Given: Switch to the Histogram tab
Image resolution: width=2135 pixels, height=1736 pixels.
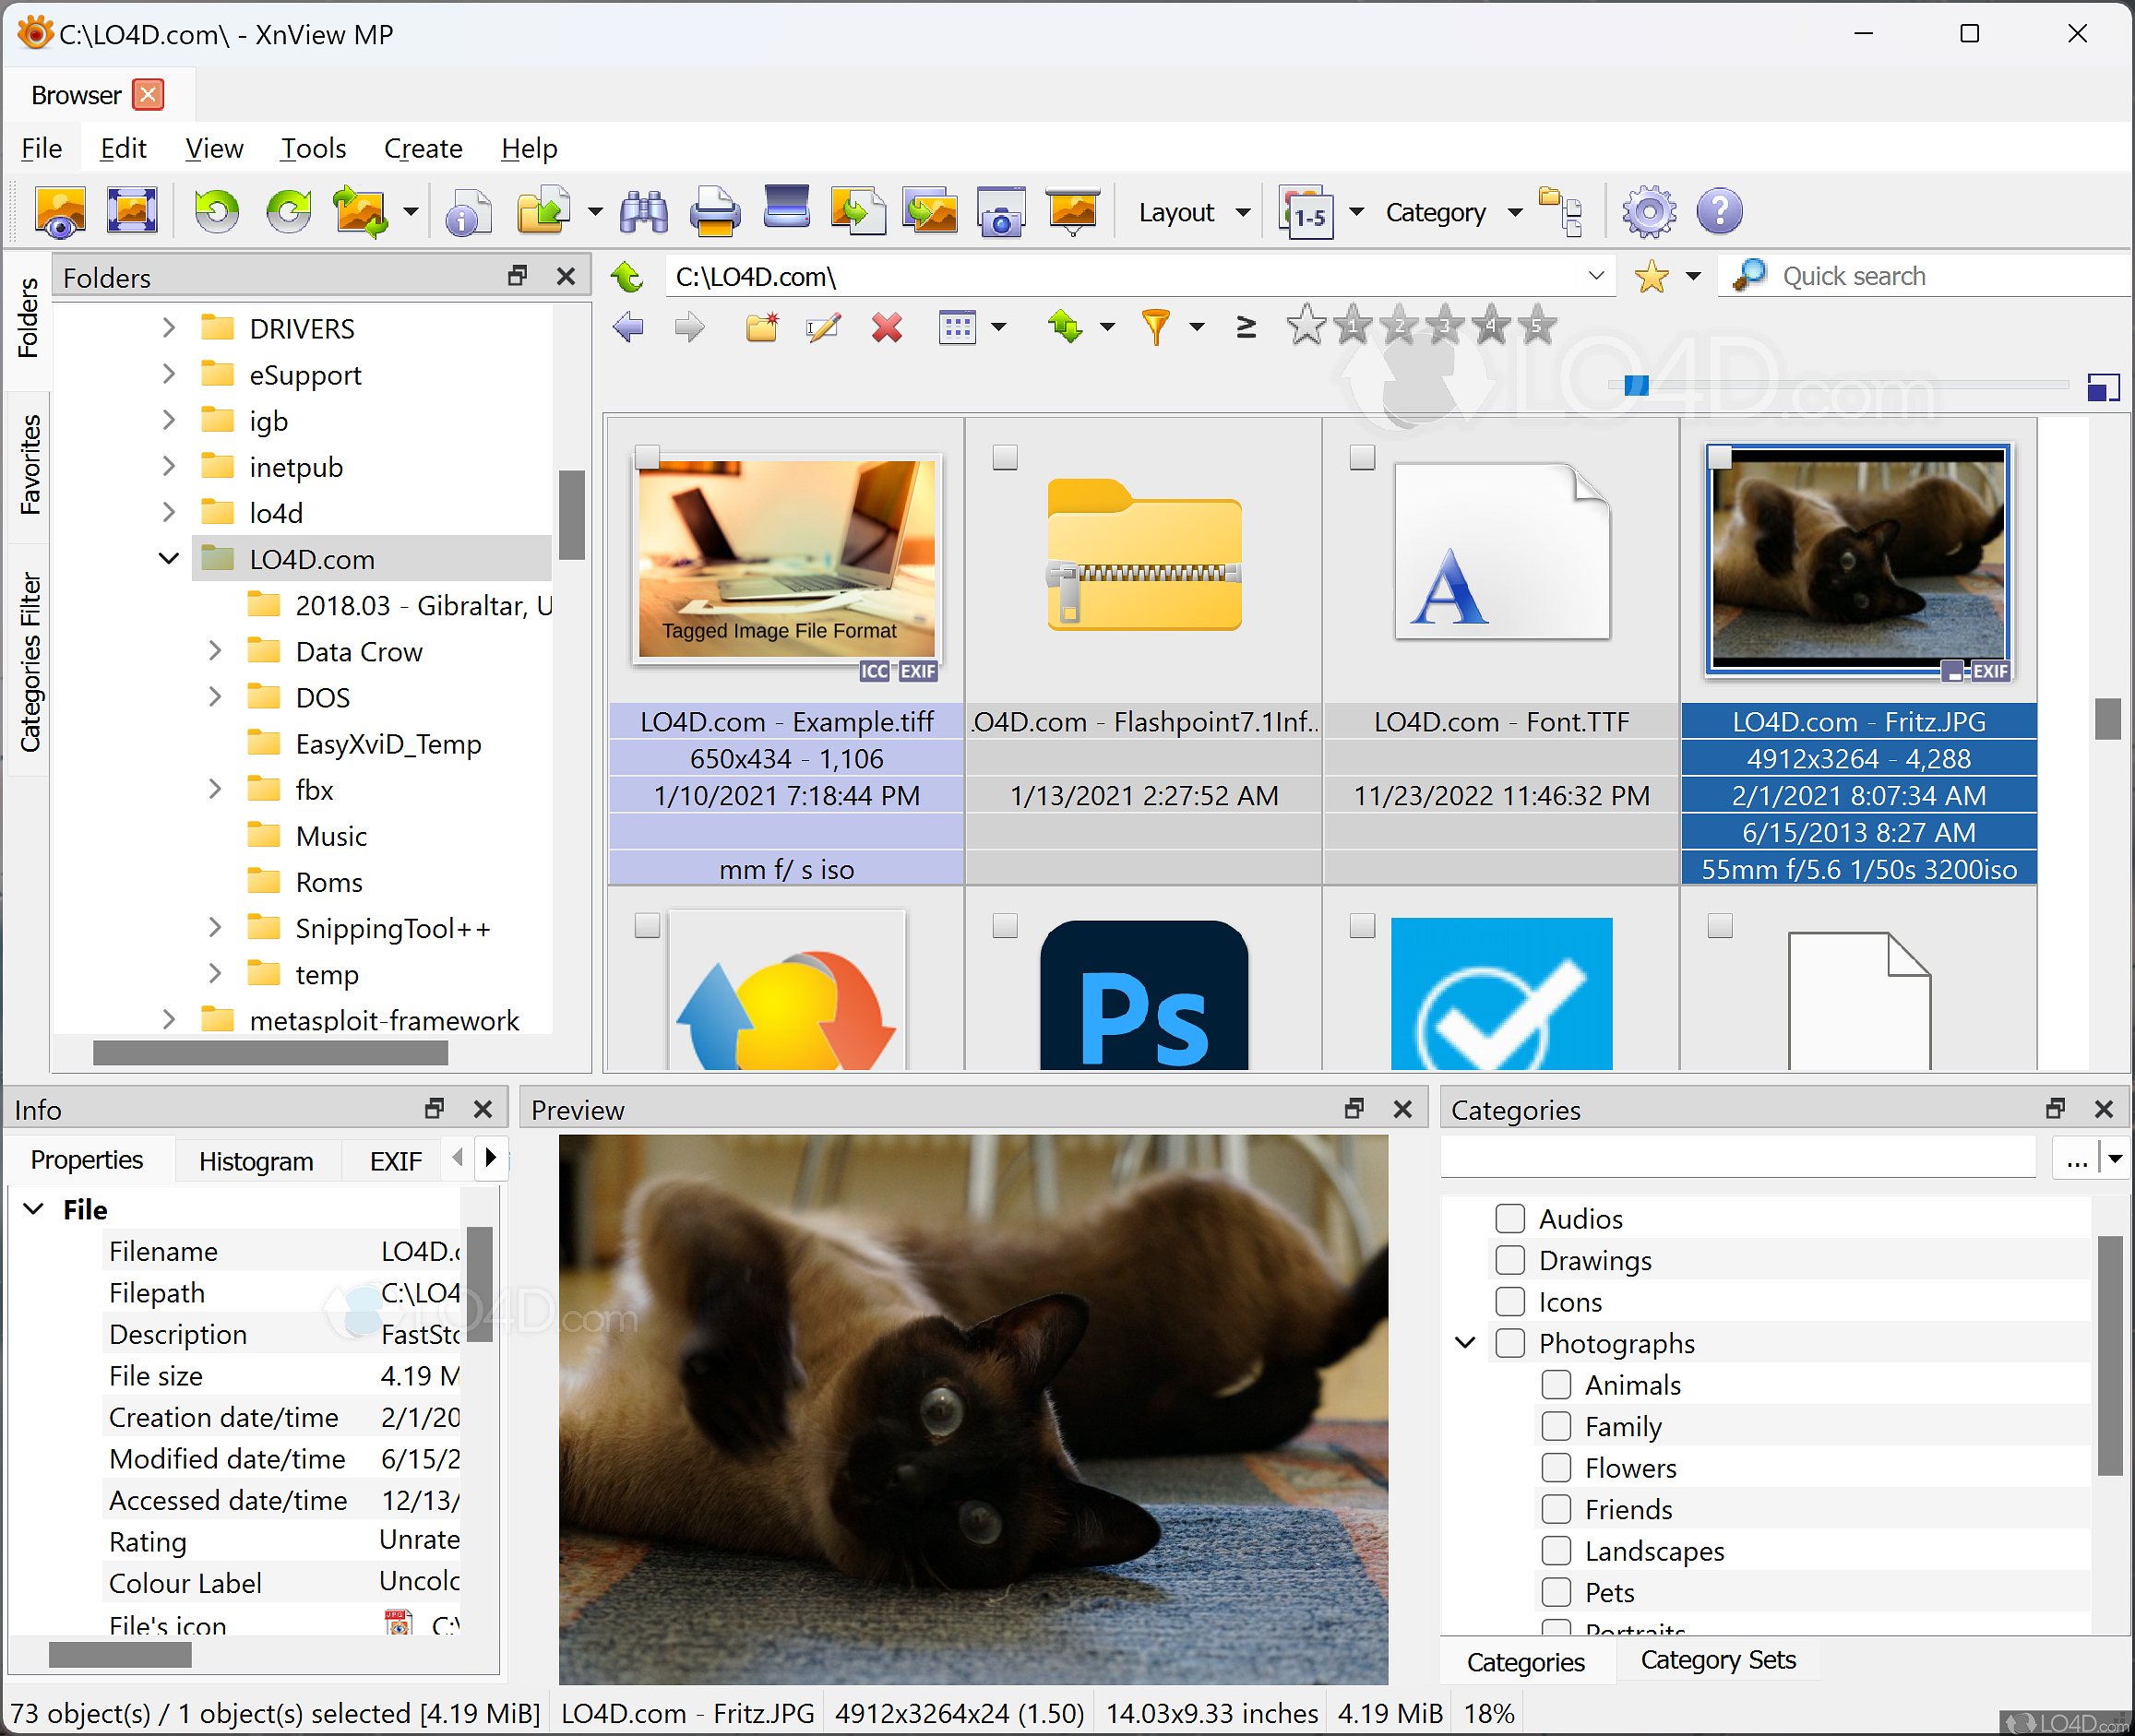Looking at the screenshot, I should pos(256,1161).
